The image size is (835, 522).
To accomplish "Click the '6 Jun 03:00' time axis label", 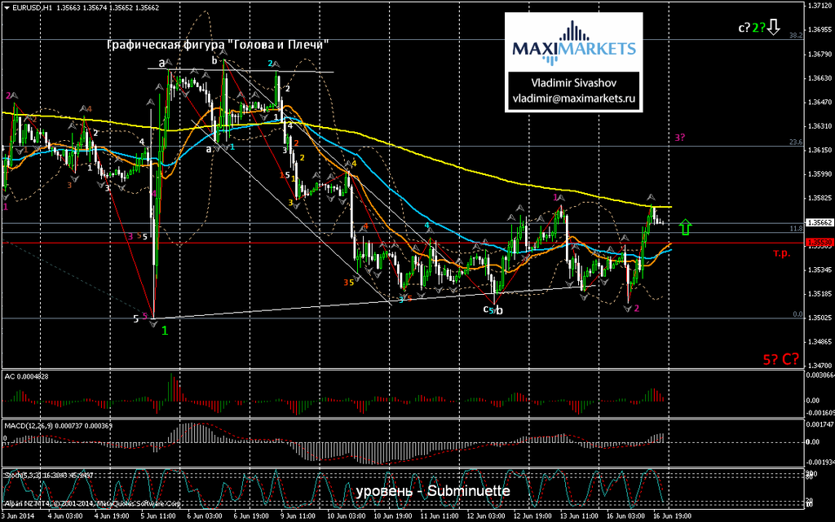I will 205,516.
